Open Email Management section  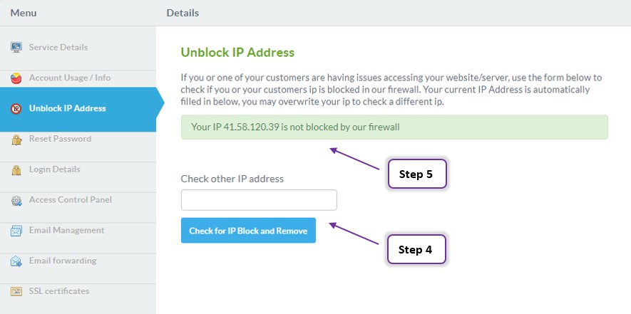[78, 231]
